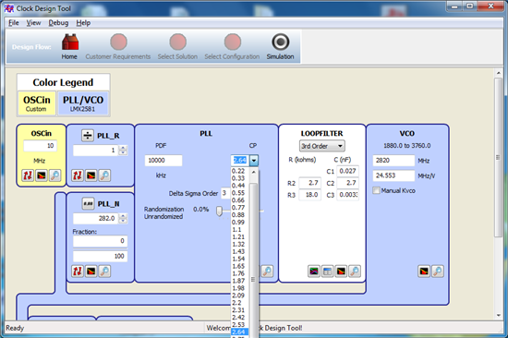Select 0.99 in CP dropdown list
508x338 pixels.
[x=238, y=223]
